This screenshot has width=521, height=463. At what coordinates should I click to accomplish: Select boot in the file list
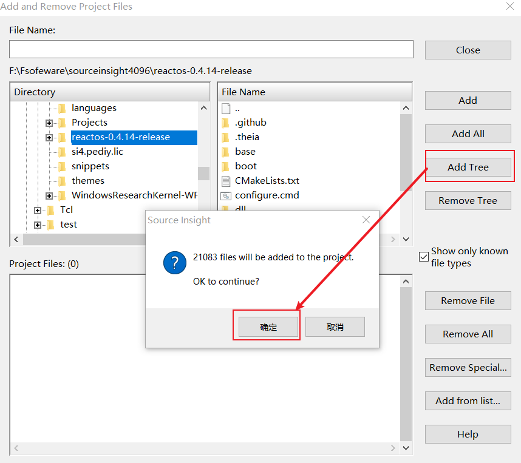246,166
